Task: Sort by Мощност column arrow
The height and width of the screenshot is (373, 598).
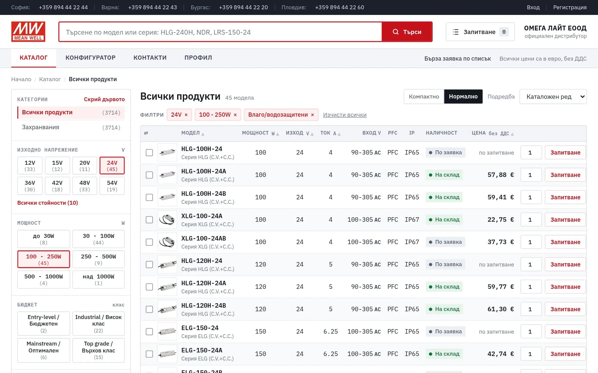Action: tap(277, 134)
